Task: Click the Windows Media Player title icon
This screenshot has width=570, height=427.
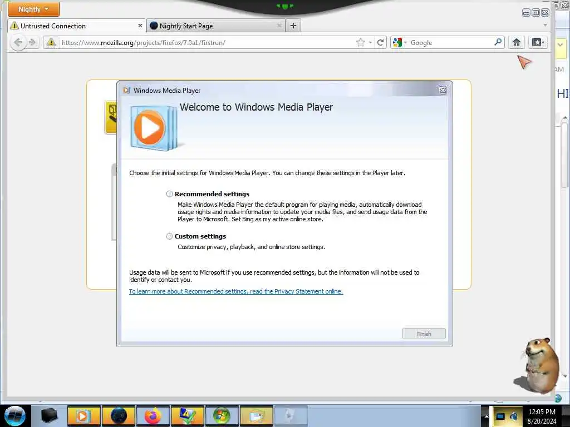Action: (126, 90)
